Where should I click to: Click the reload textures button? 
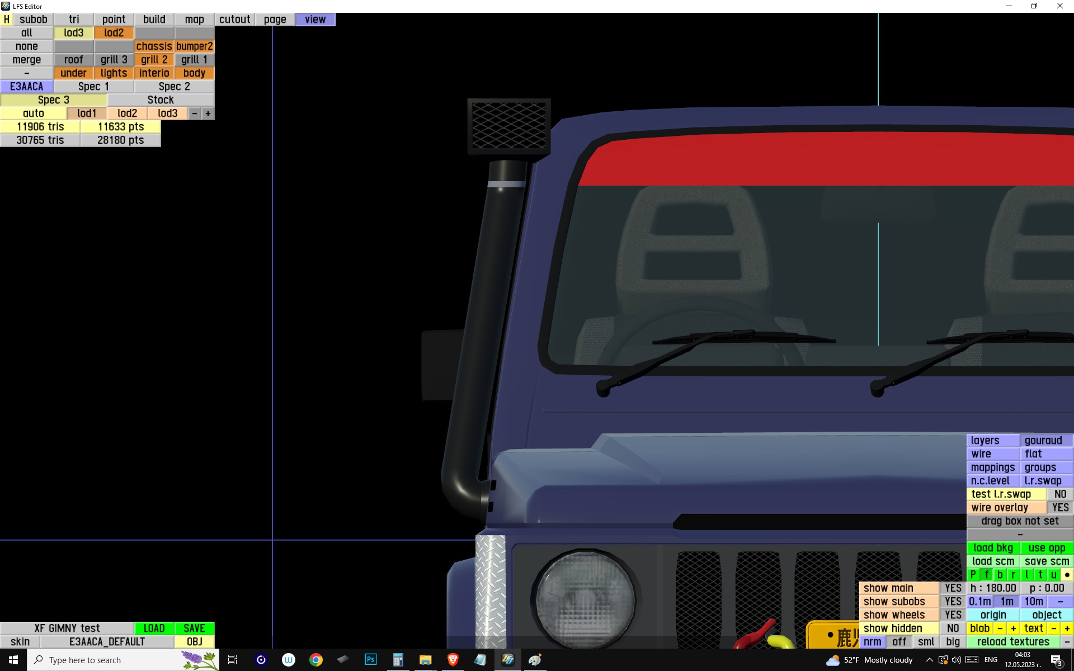coord(1013,641)
